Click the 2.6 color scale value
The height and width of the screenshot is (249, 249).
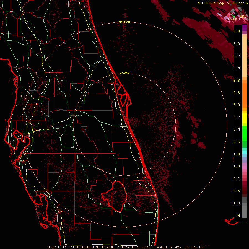point(237,142)
